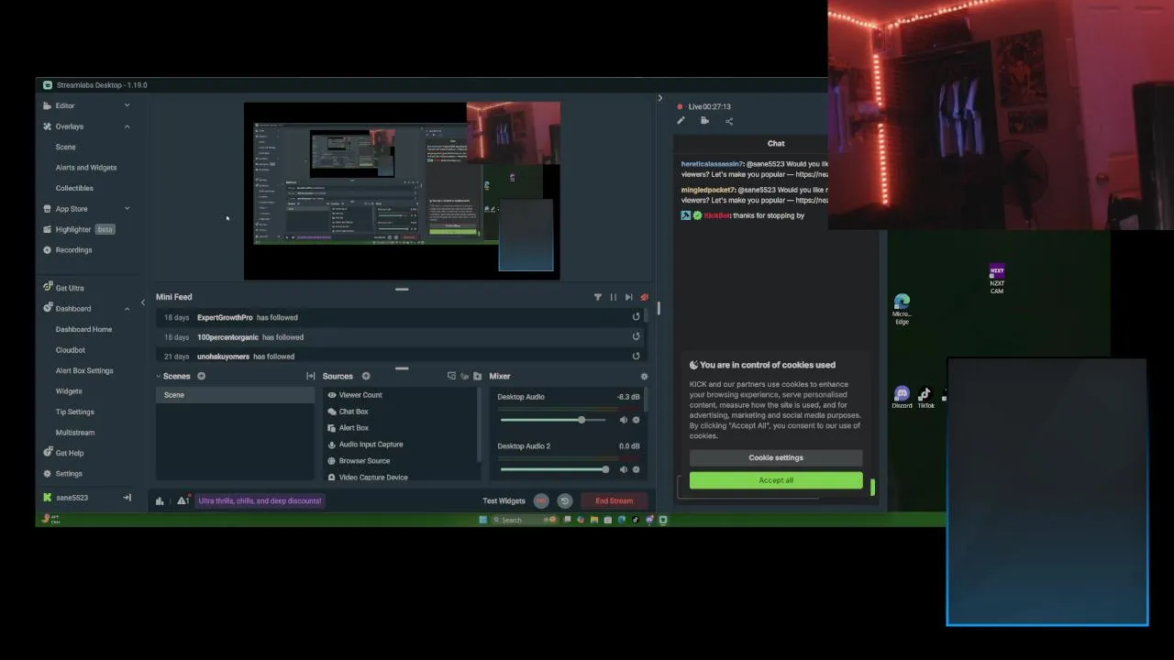Open Widgets under Dashboard
Image resolution: width=1174 pixels, height=660 pixels.
69,391
